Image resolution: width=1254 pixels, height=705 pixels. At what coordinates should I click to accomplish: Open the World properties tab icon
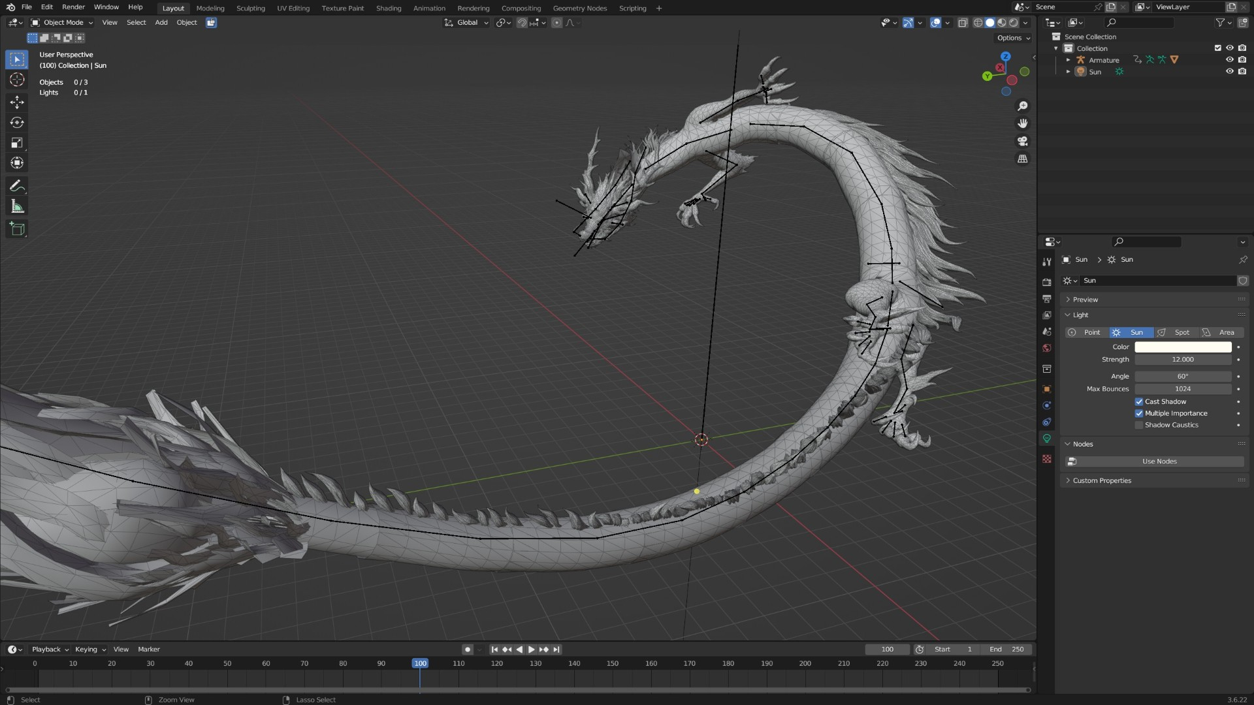pos(1047,348)
